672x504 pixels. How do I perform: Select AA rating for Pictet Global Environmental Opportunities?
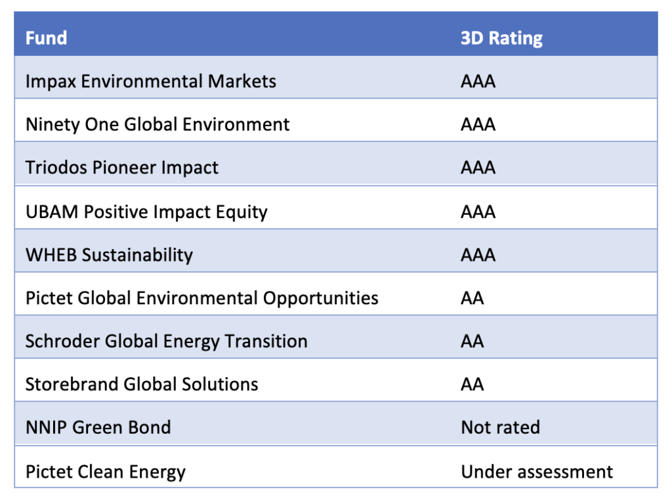pyautogui.click(x=472, y=298)
